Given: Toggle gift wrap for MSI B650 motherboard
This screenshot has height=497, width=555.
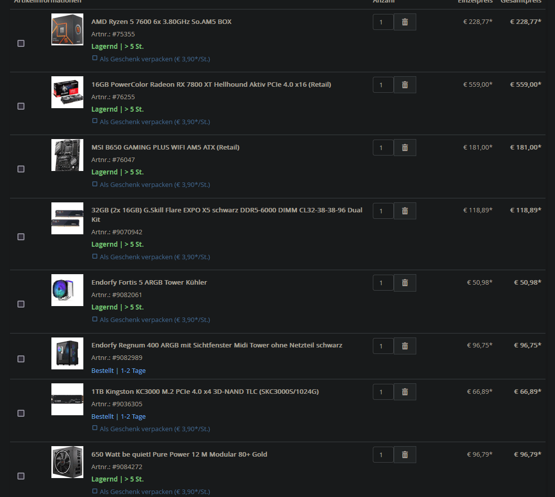Looking at the screenshot, I should [x=95, y=184].
